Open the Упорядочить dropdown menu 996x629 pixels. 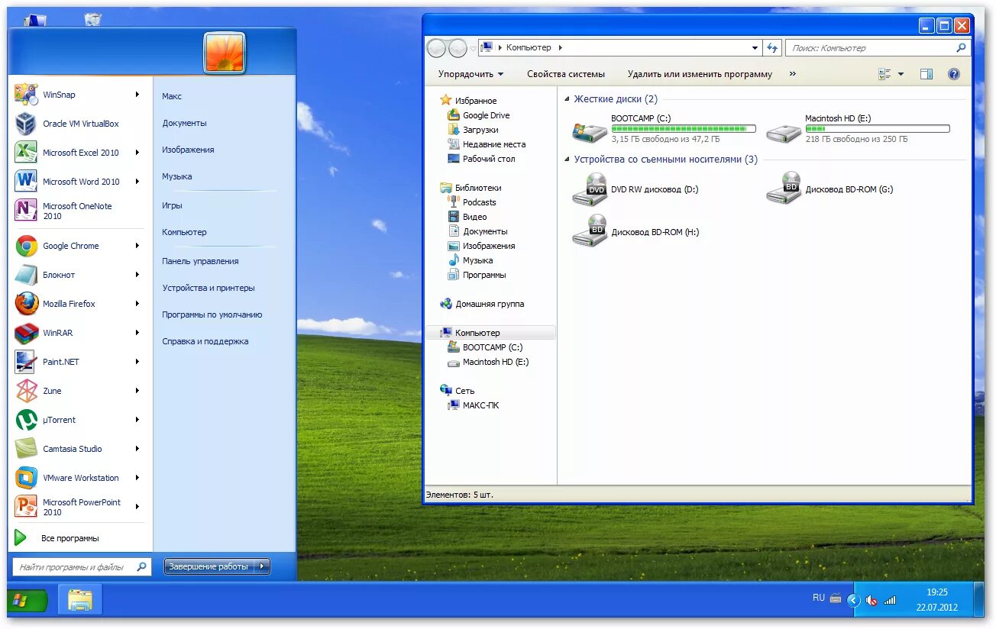(x=471, y=74)
